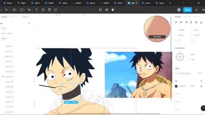
Task: Select the Vector 23 layer
Action: click(x=9, y=66)
